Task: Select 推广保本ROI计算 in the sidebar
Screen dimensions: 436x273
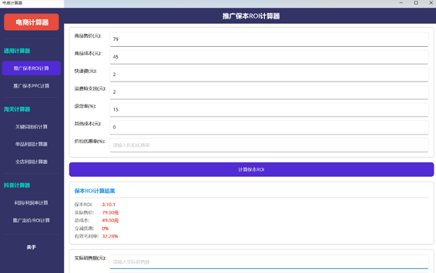Action: (32, 68)
